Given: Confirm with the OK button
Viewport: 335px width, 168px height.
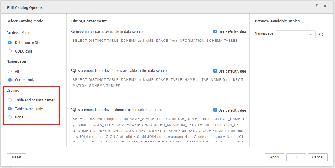Looking at the screenshot, I should pyautogui.click(x=296, y=157).
